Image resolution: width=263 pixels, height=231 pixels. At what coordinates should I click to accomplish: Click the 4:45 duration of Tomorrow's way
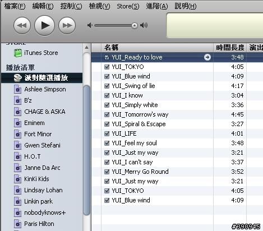point(237,114)
